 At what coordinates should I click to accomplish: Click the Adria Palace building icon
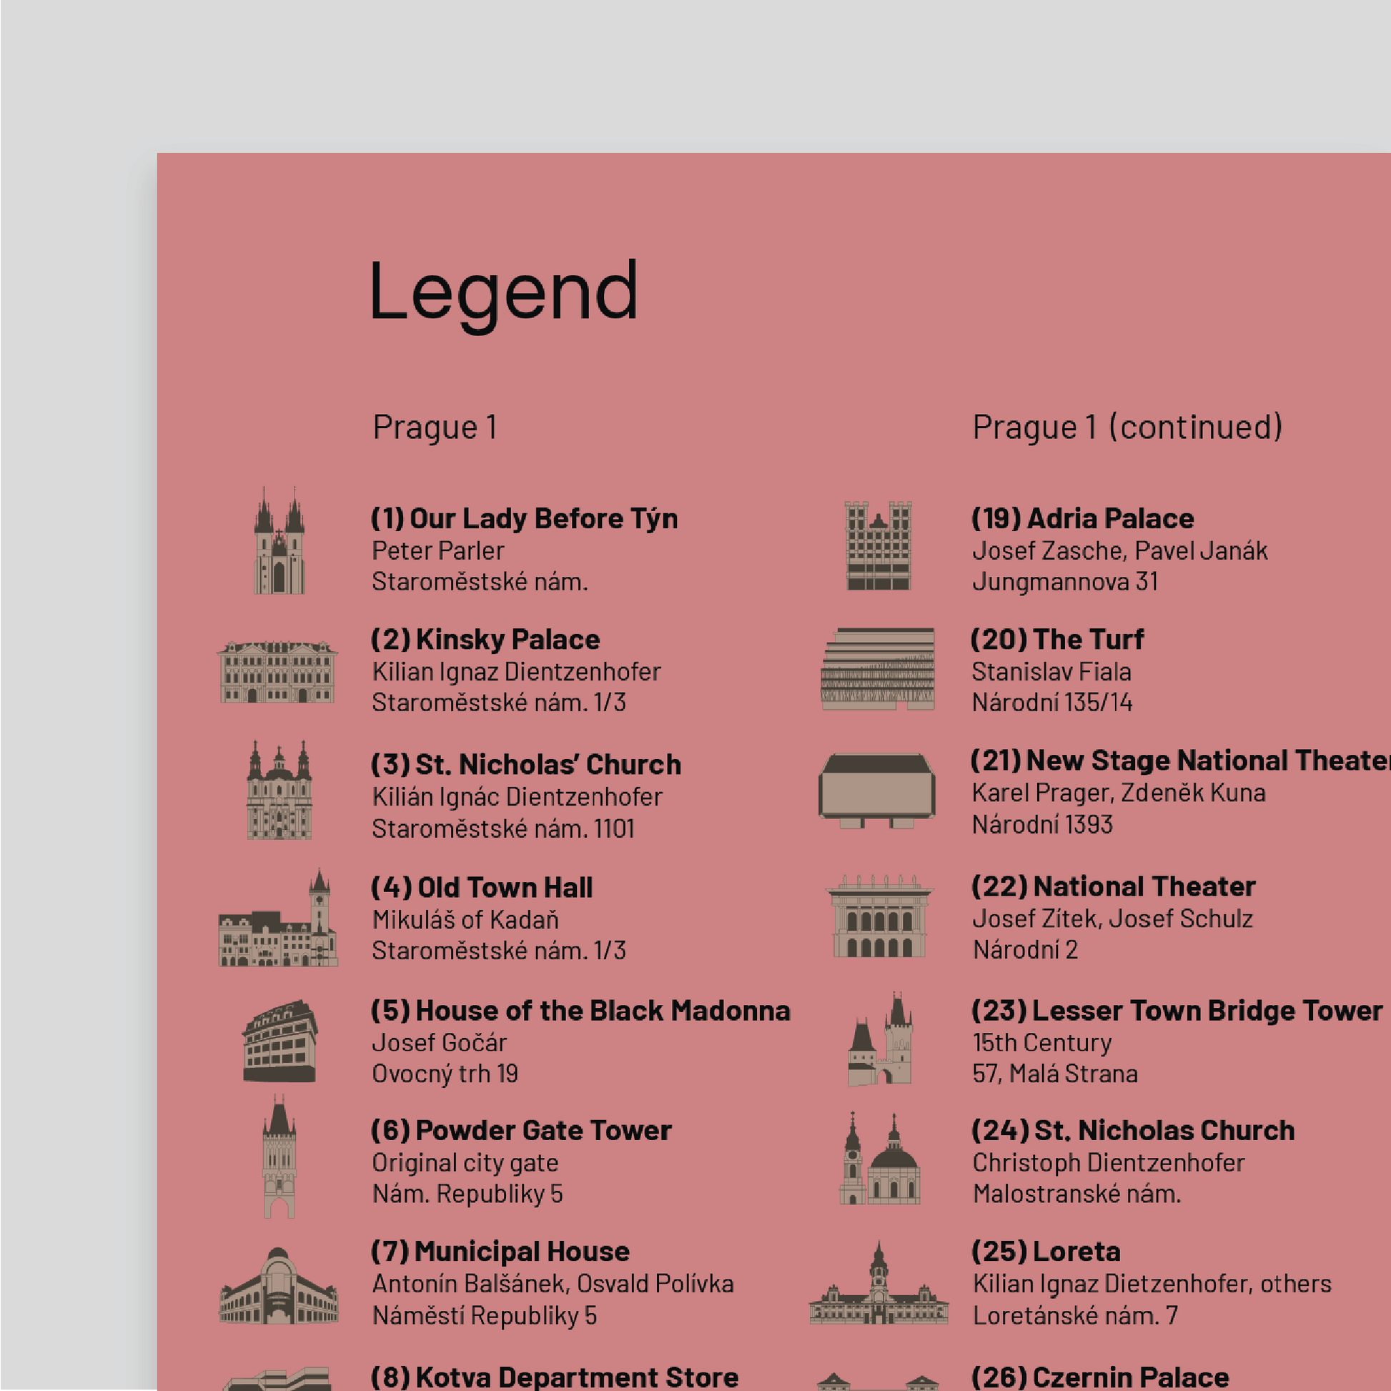[878, 545]
